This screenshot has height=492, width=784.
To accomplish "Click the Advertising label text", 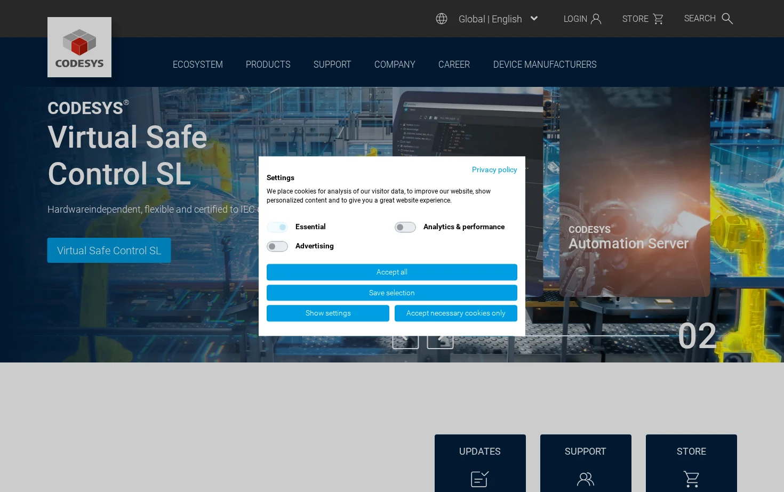I will 315,246.
